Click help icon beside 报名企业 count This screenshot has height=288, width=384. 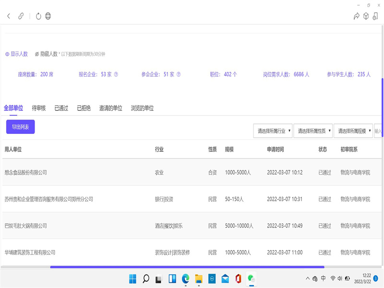116,74
